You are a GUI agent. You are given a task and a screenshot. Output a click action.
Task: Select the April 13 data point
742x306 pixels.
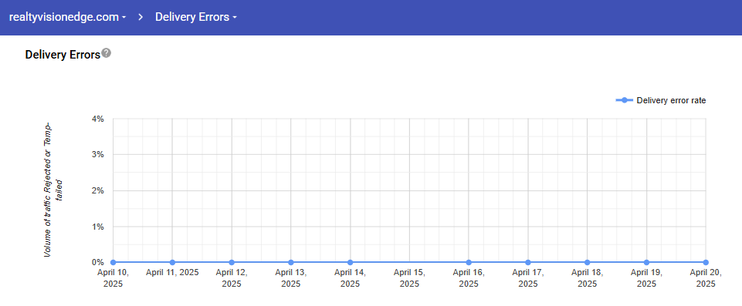click(290, 262)
